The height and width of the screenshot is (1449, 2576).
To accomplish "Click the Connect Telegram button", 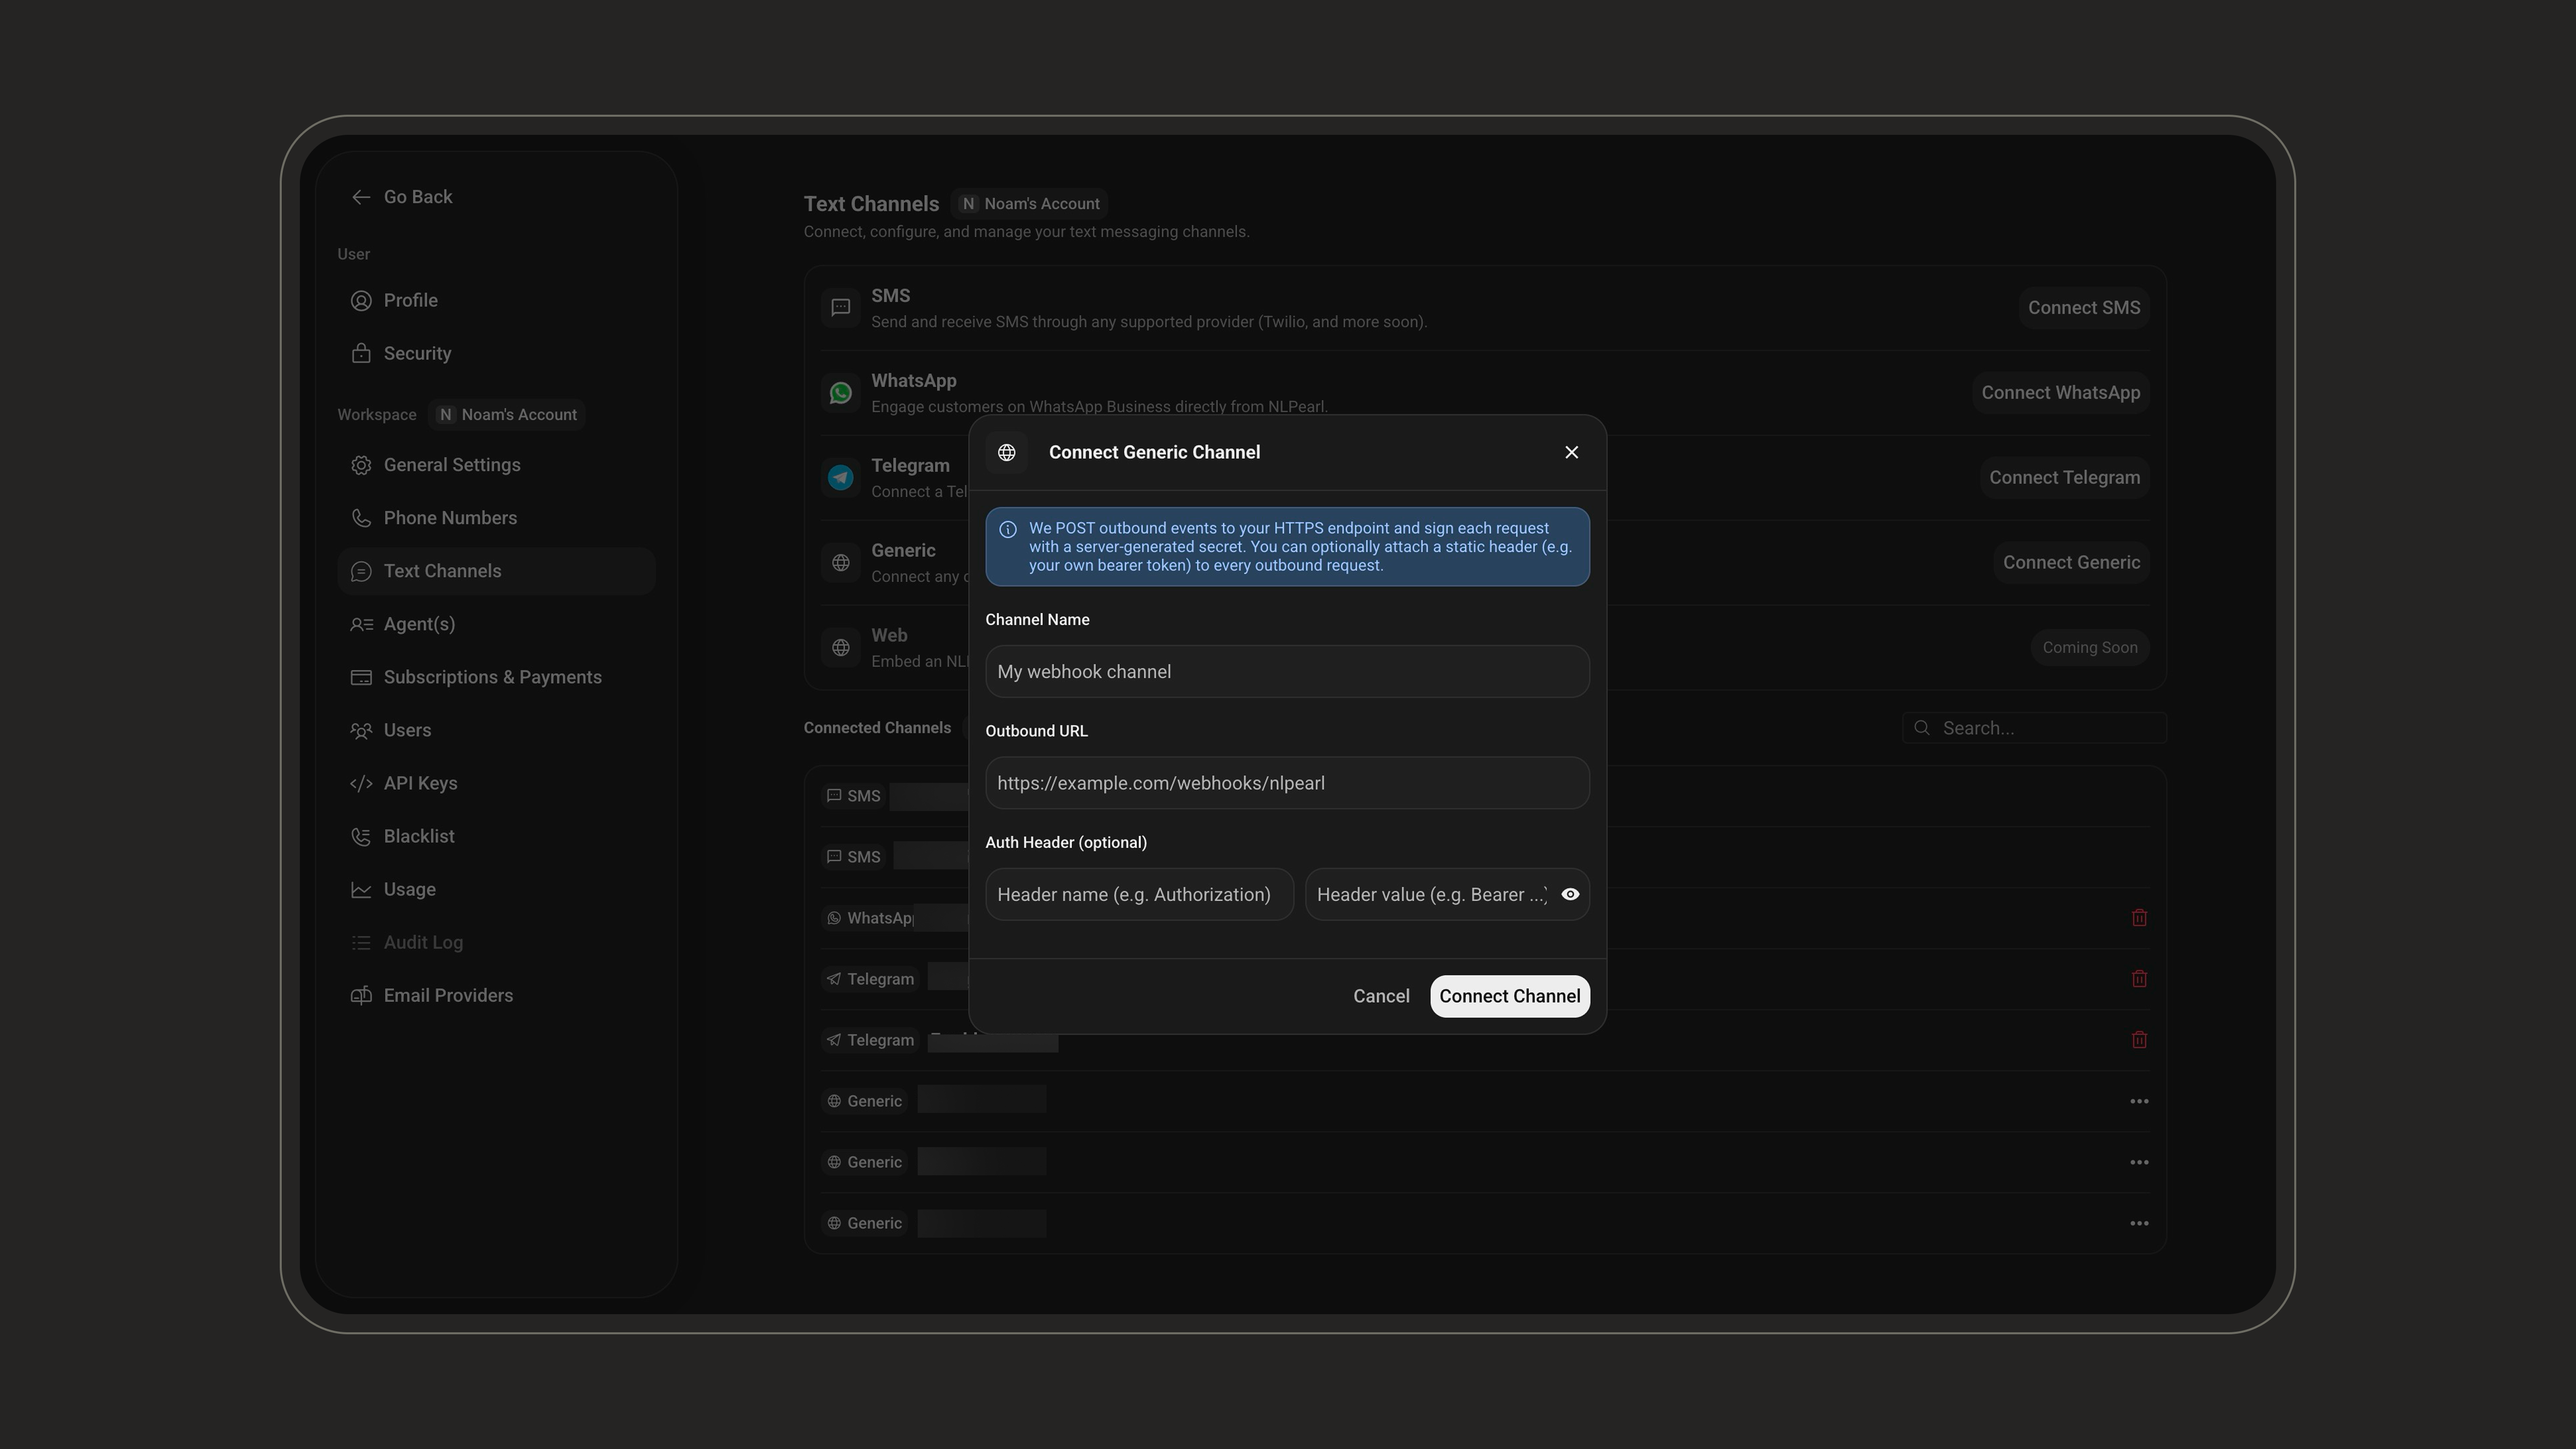I will pyautogui.click(x=2064, y=477).
